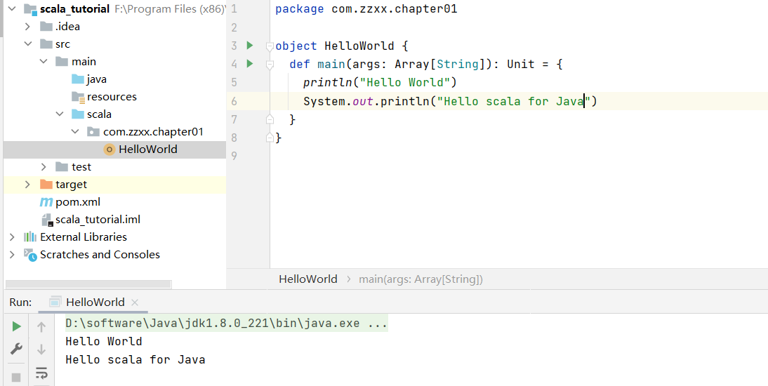Viewport: 768px width, 386px height.
Task: Fold the main method at line 4
Action: point(269,65)
